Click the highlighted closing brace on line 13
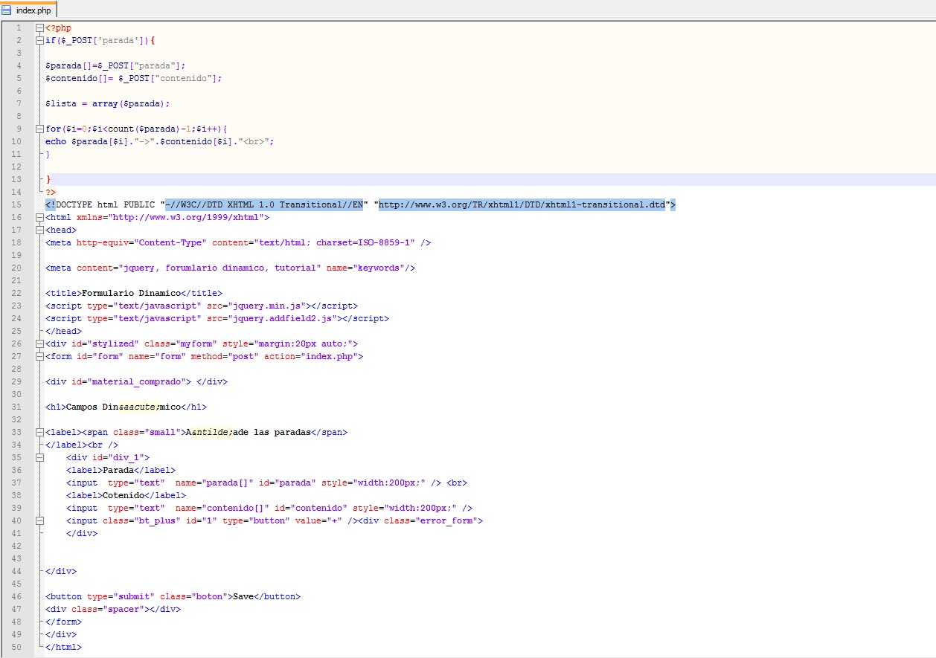This screenshot has width=936, height=658. [48, 179]
